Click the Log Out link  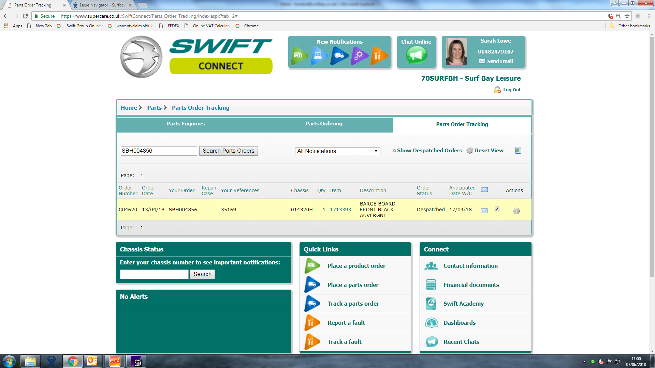pos(511,90)
